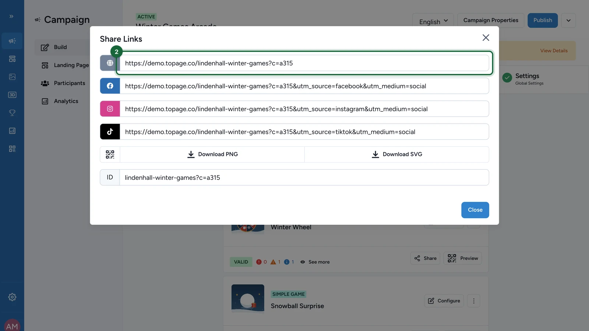Viewport: 589px width, 331px height.
Task: Click the Facebook icon in Share Links
Action: [110, 86]
